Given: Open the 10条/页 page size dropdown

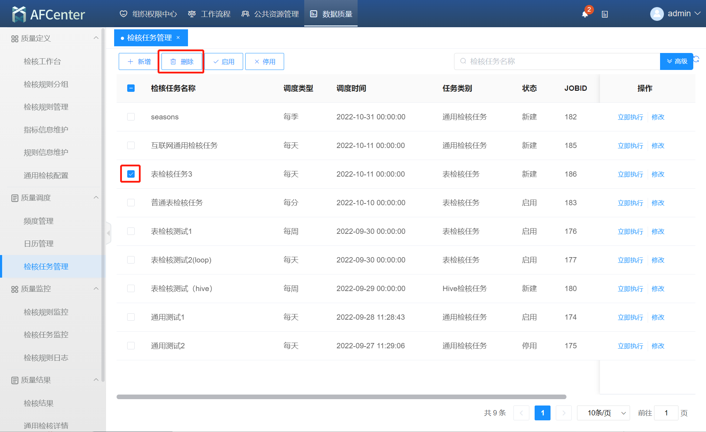Looking at the screenshot, I should point(603,413).
